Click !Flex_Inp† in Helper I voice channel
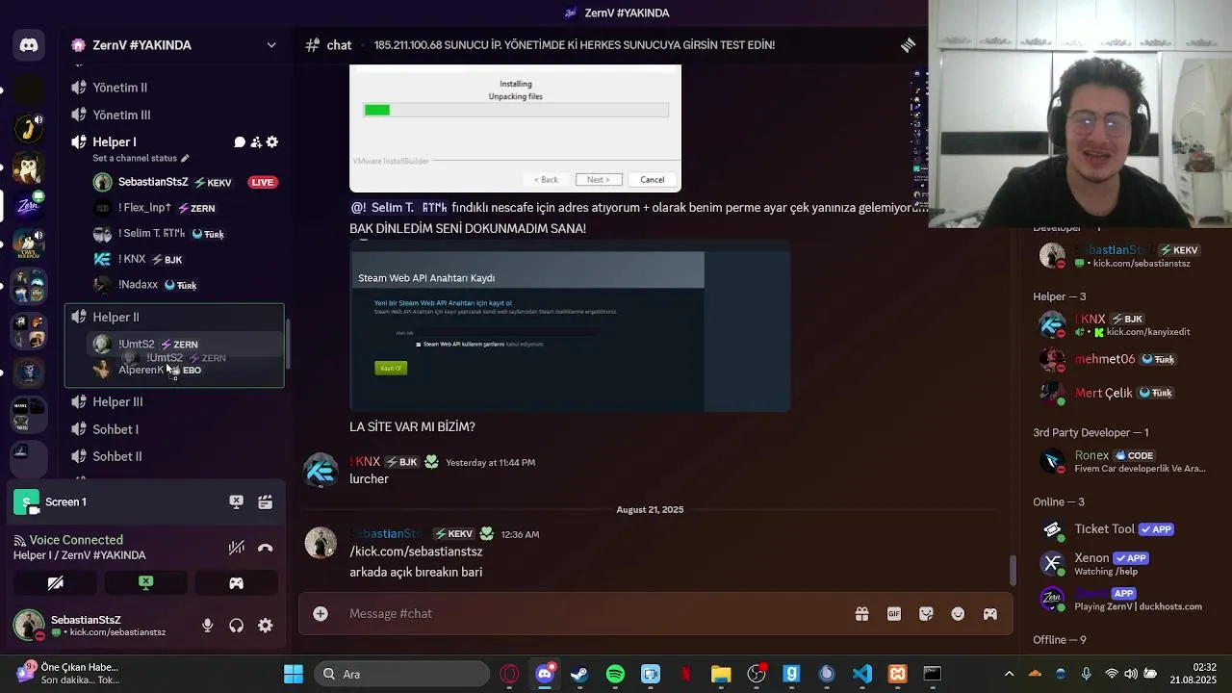This screenshot has width=1232, height=693. (144, 208)
